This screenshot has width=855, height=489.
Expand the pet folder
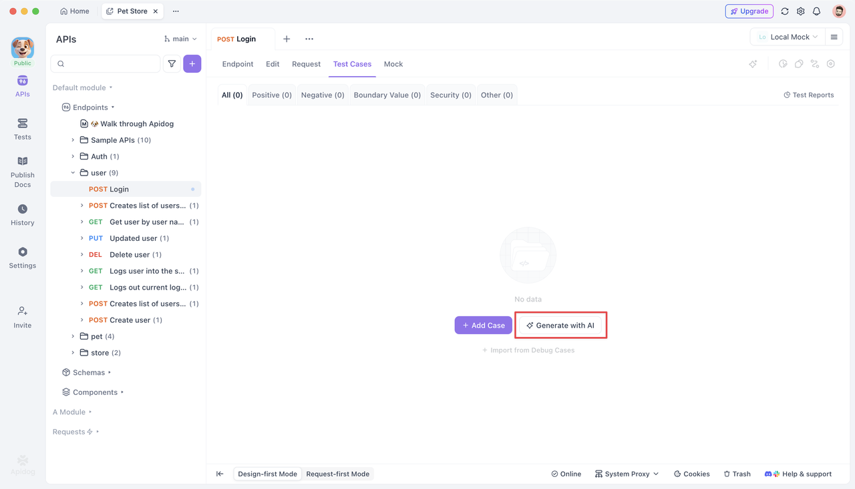(x=73, y=336)
